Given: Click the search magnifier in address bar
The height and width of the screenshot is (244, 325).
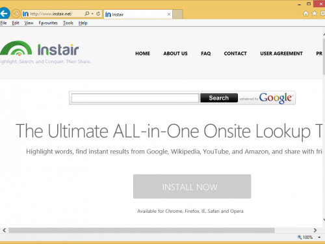Looking at the screenshot, I should point(86,14).
